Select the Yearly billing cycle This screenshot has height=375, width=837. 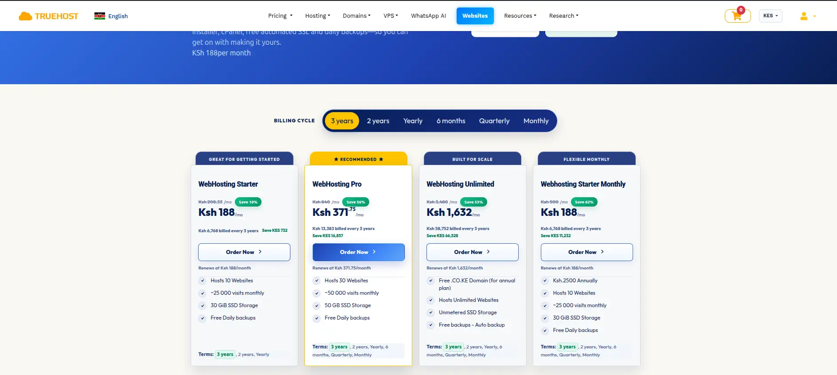coord(413,121)
